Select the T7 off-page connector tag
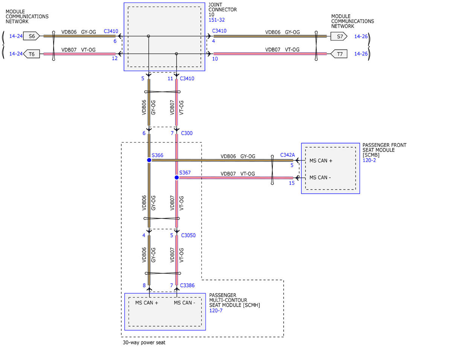Image resolution: width=452 pixels, height=349 pixels. tap(339, 54)
